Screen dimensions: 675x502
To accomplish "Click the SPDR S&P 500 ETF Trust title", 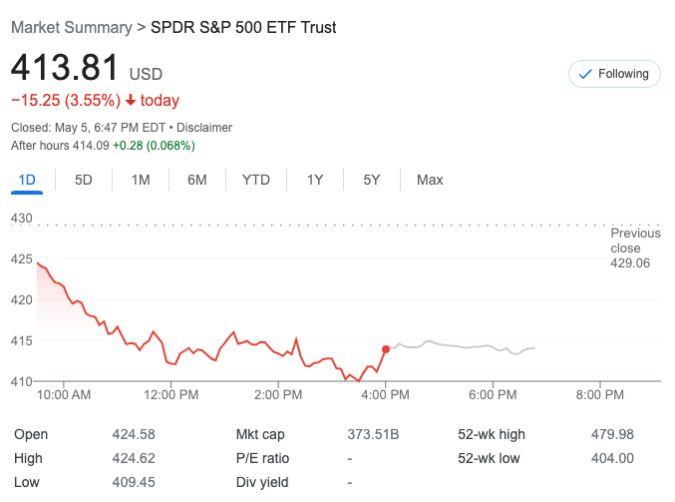I will tap(243, 27).
